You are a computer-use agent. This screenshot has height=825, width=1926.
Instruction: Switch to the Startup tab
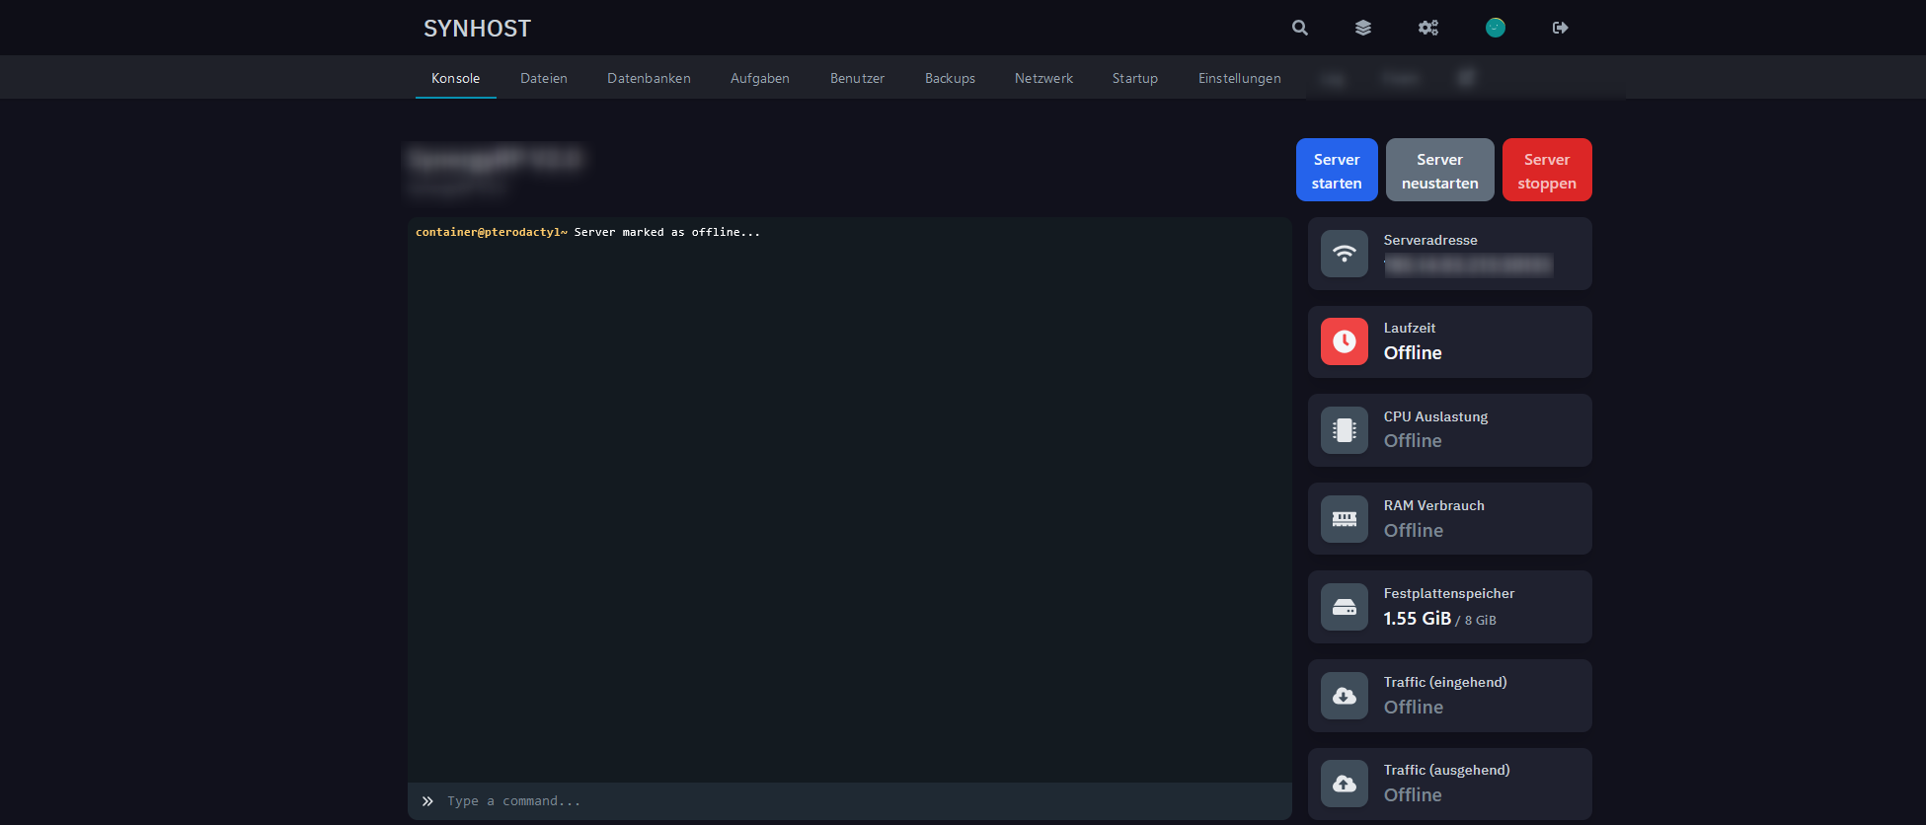point(1135,78)
